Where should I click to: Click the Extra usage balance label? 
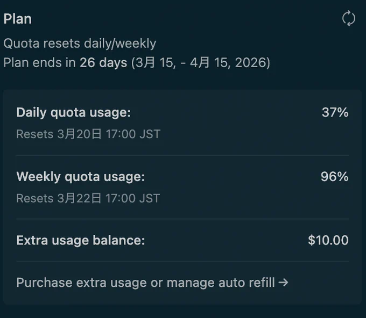tap(81, 241)
